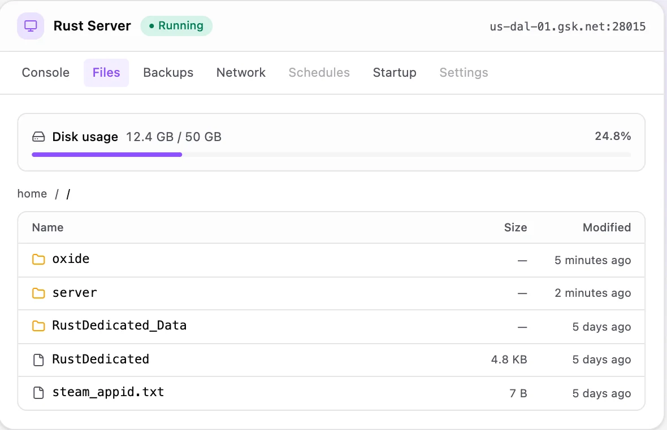Click the RustDedicated_Data folder icon

pos(38,326)
